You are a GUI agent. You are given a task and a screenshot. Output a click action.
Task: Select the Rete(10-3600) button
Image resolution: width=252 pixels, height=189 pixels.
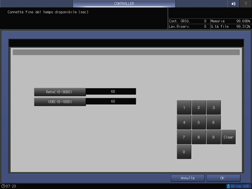point(60,92)
